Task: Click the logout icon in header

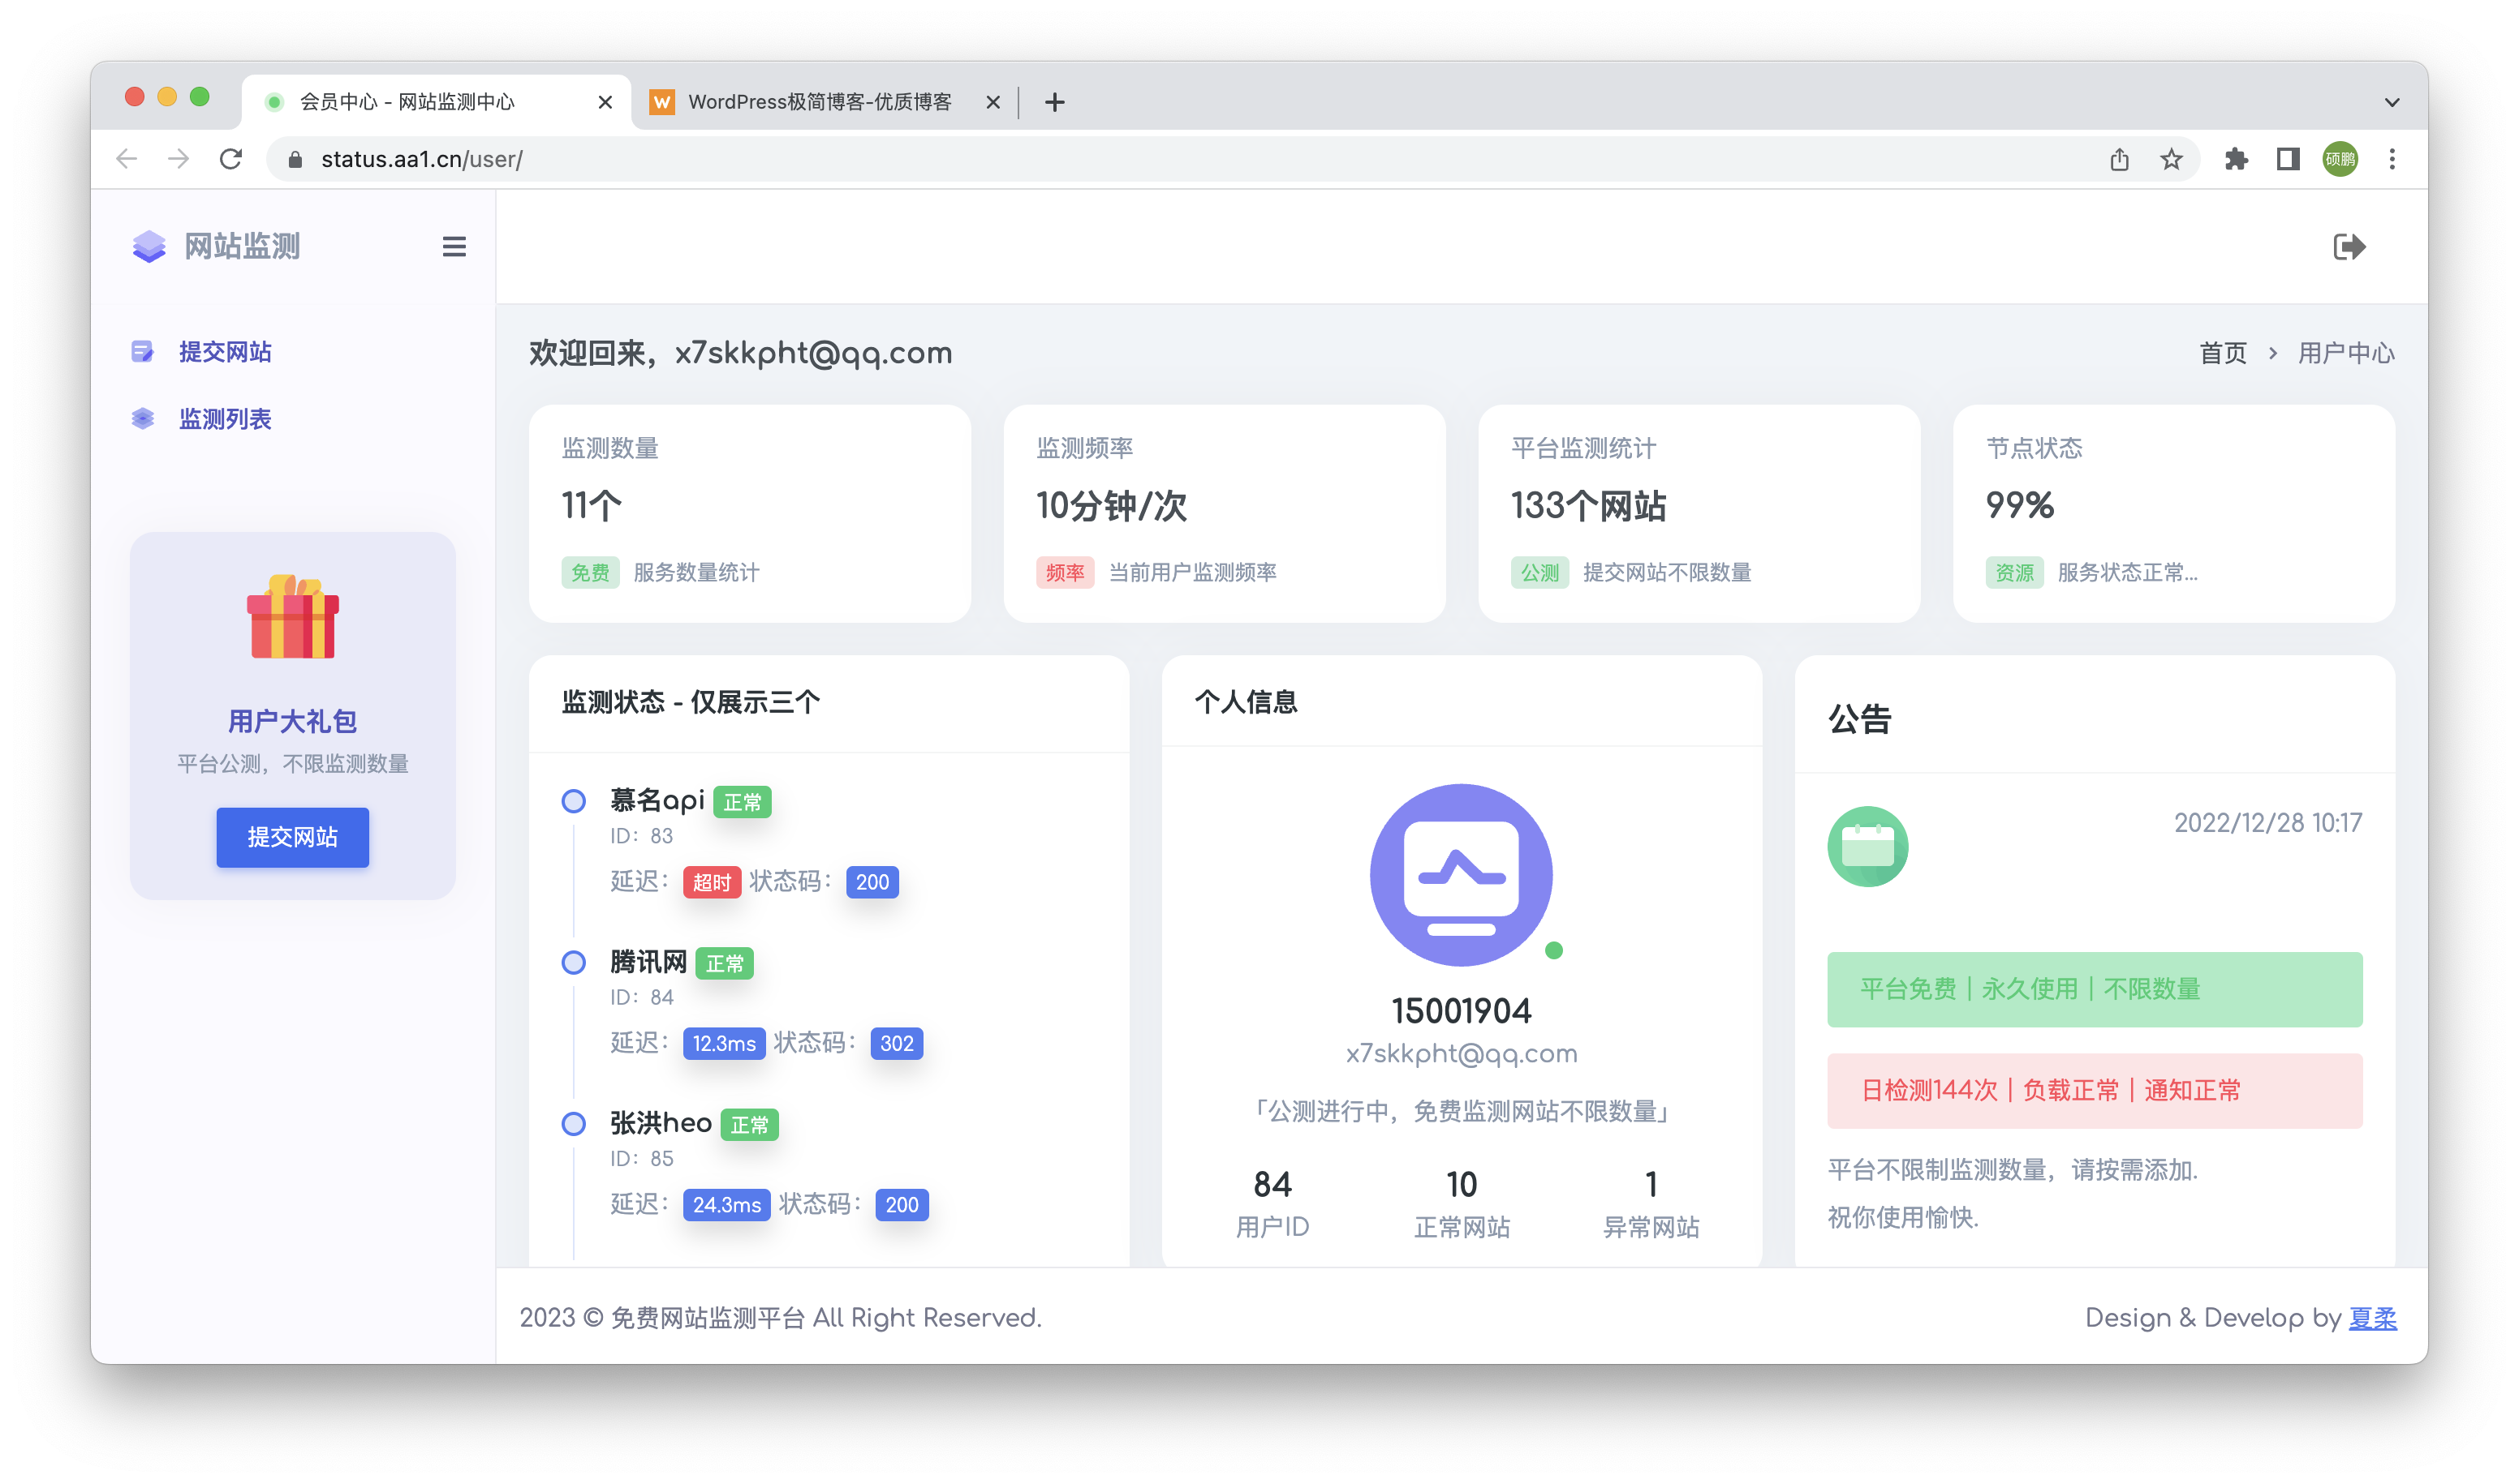Action: [2348, 246]
